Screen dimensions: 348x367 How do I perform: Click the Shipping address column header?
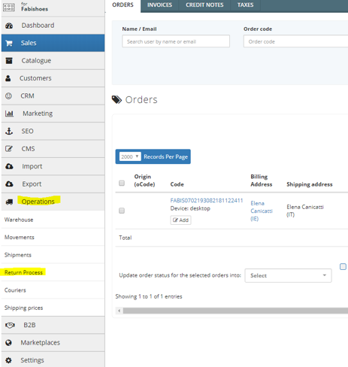tap(310, 184)
